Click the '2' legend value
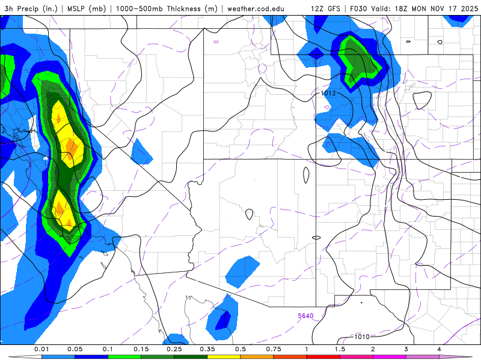This screenshot has height=360, width=481. coord(373,349)
